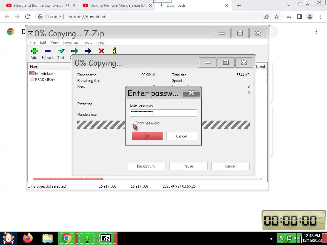Image resolution: width=327 pixels, height=245 pixels.
Task: Open Chrome's side panel icon
Action: click(x=300, y=17)
